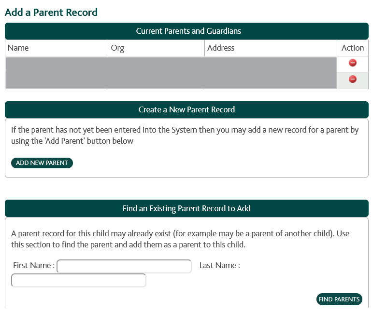Remove the second parent using red icon

[x=352, y=79]
